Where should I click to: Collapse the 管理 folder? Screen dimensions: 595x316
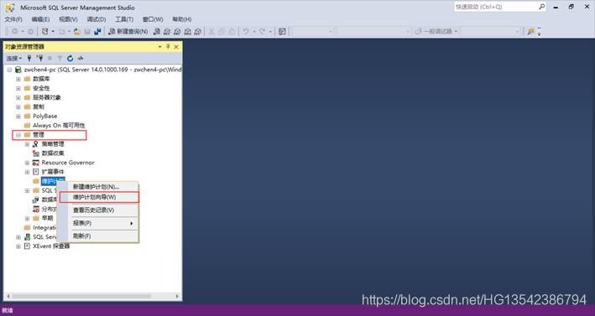tap(18, 134)
